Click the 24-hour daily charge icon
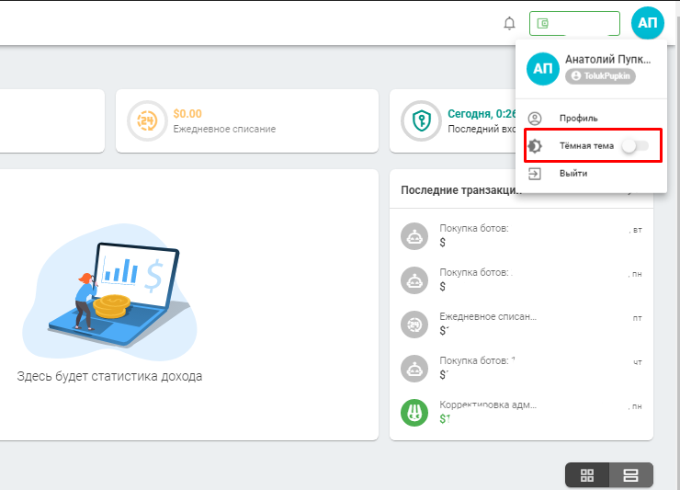The height and width of the screenshot is (490, 680). click(x=147, y=120)
